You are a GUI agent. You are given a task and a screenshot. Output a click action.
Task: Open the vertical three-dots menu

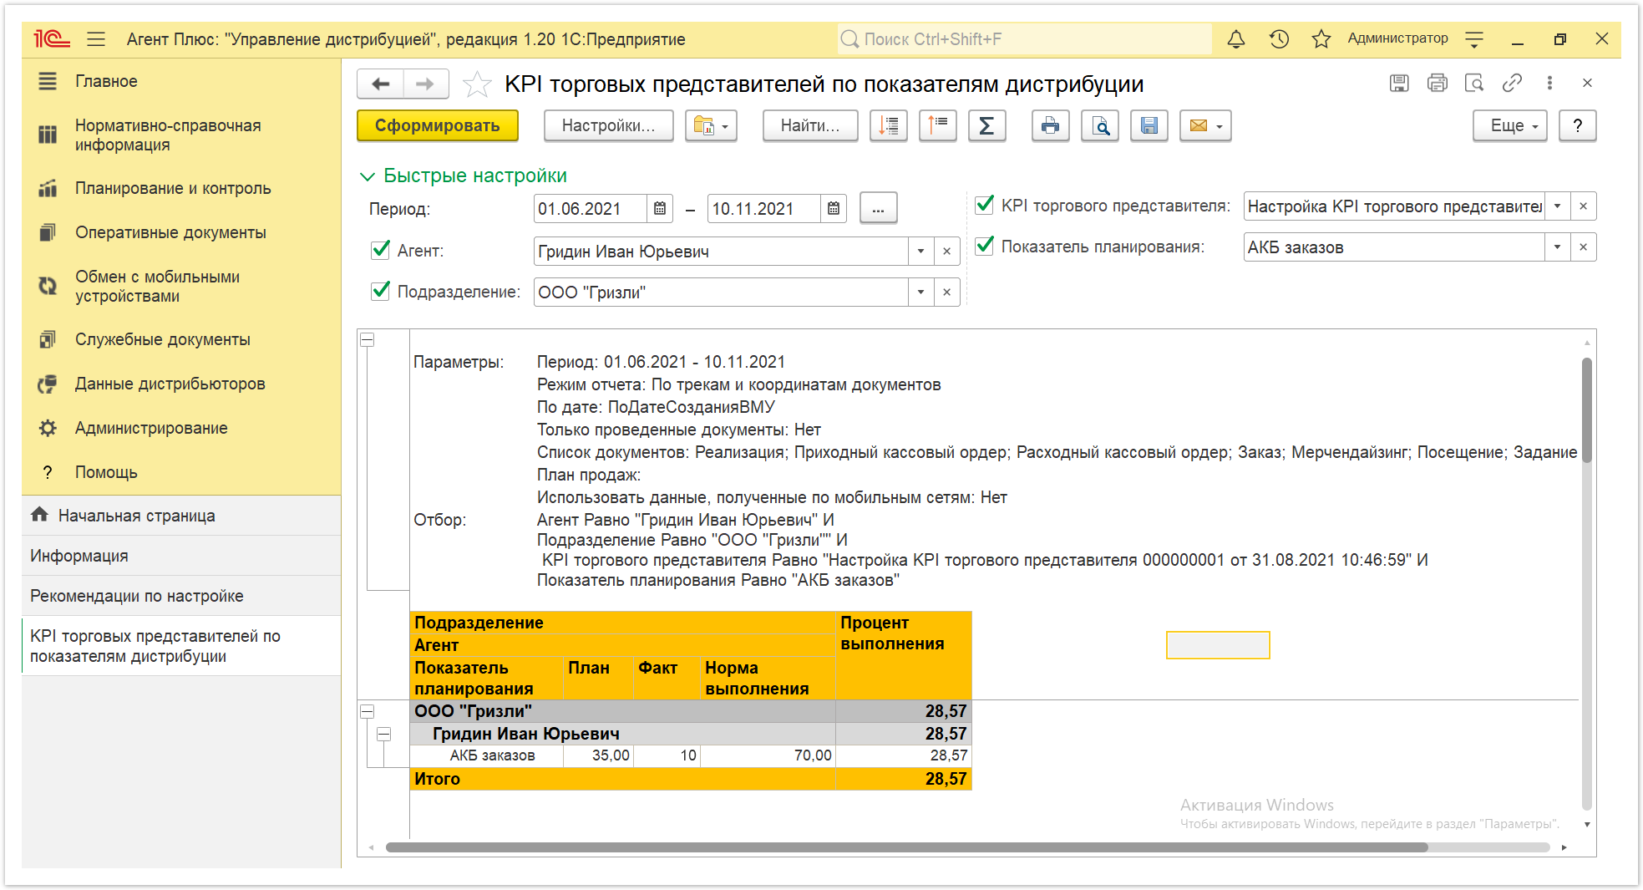(1549, 83)
